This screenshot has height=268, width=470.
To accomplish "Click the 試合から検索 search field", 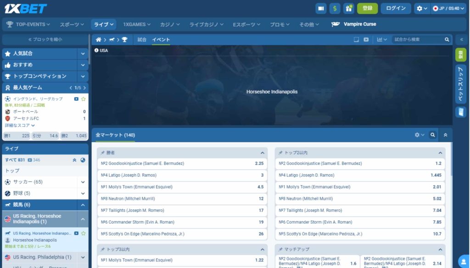I will click(x=418, y=40).
